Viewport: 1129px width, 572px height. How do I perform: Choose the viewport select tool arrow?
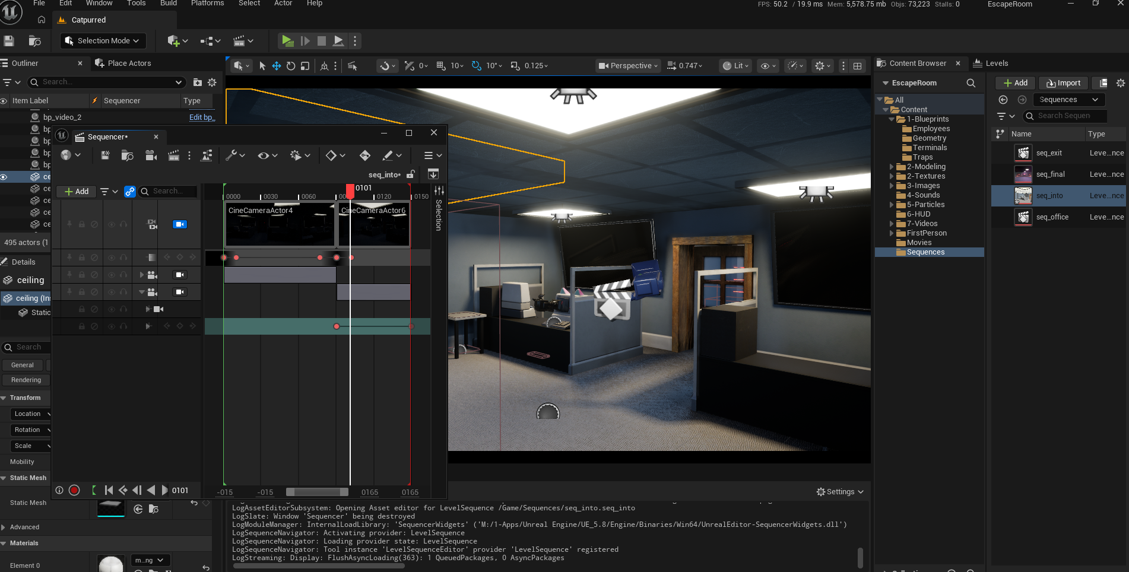click(x=262, y=66)
